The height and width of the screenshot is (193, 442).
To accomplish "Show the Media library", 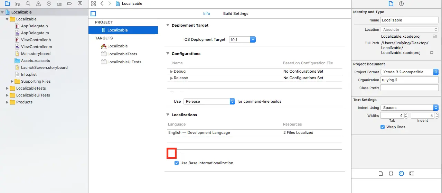I will 412,173.
